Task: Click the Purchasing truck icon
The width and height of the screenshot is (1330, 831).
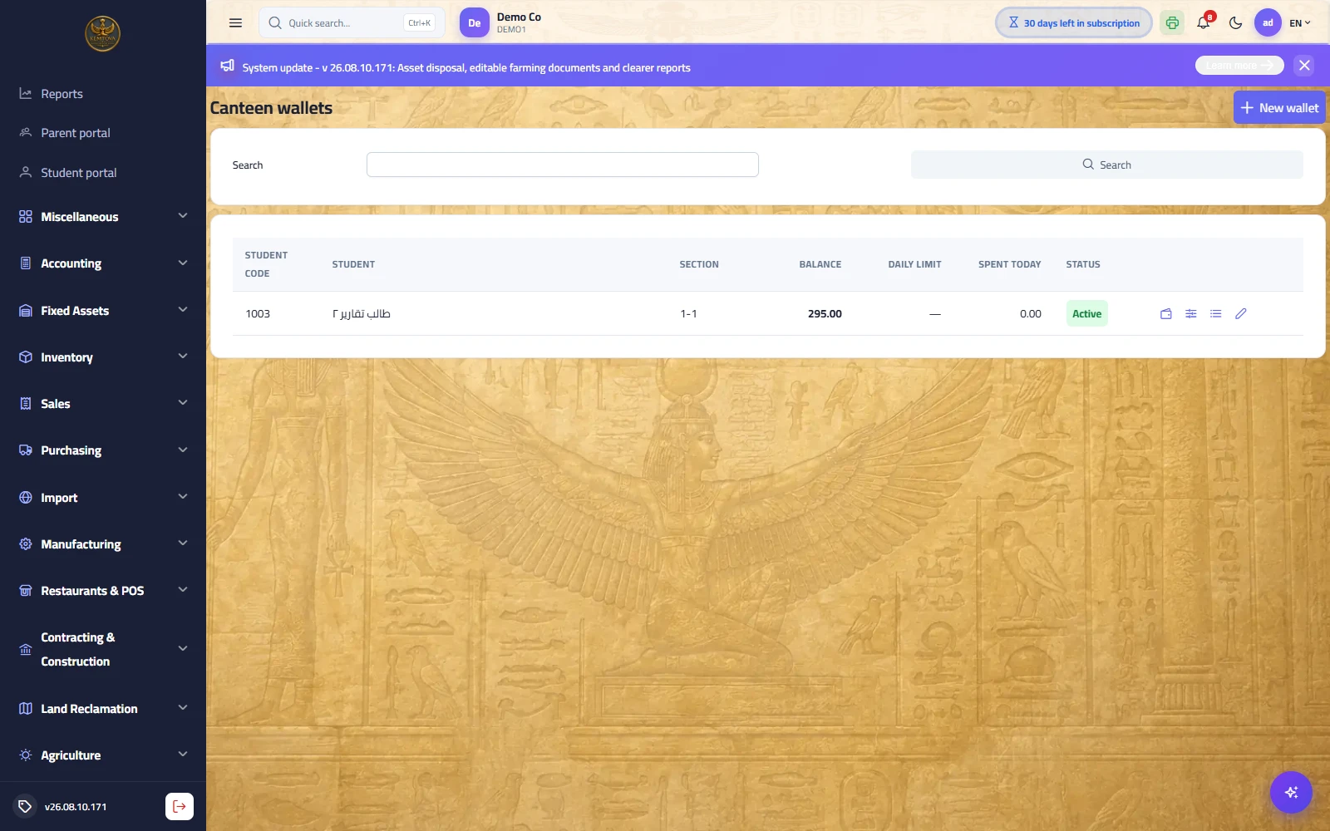Action: (26, 450)
